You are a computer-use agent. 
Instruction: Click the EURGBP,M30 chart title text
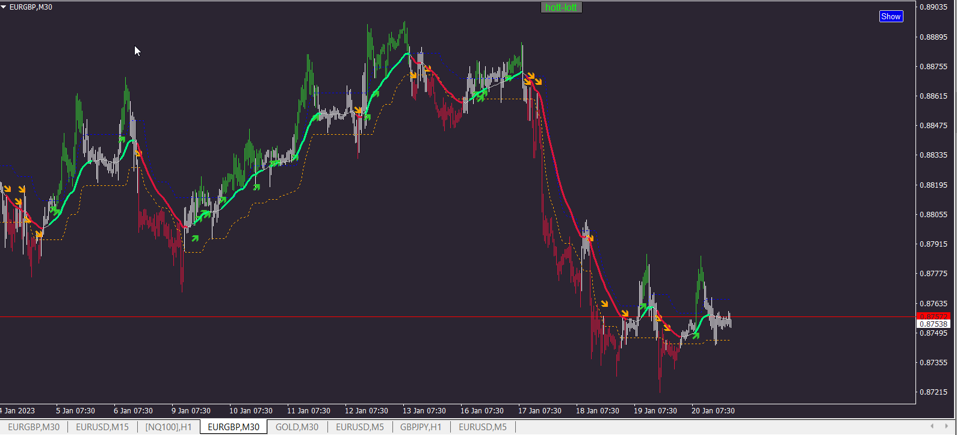[x=31, y=7]
